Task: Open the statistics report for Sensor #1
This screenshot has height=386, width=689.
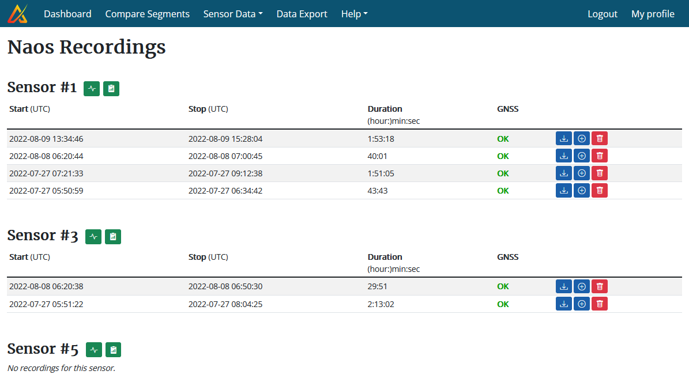Action: 111,89
